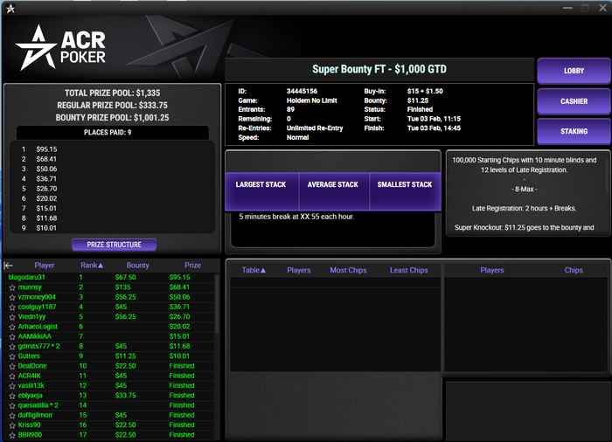The height and width of the screenshot is (442, 612).
Task: Sort right panel by Players header
Action: [491, 270]
